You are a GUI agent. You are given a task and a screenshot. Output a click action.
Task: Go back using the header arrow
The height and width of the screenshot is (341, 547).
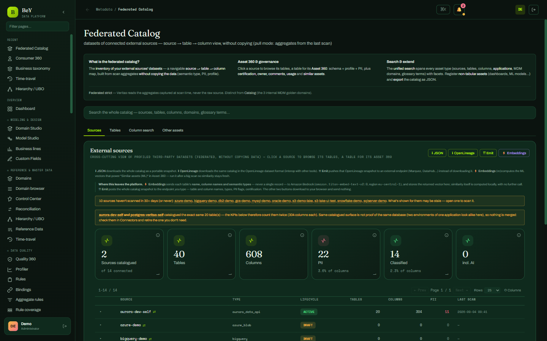pyautogui.click(x=88, y=9)
